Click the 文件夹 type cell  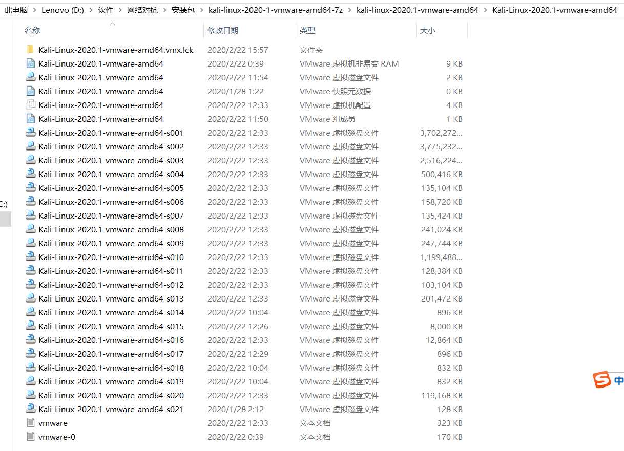click(311, 50)
